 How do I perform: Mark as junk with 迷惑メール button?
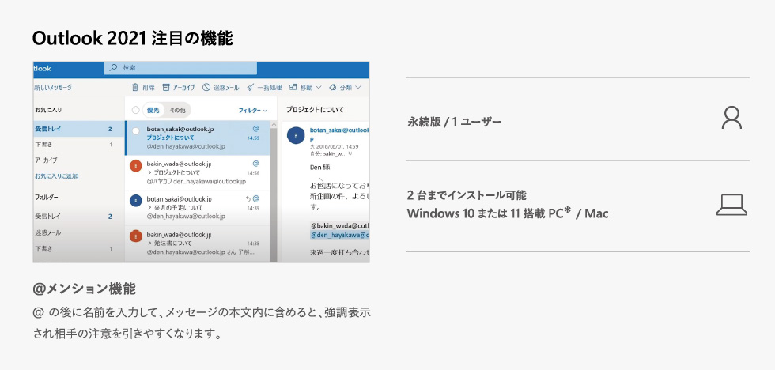(221, 88)
